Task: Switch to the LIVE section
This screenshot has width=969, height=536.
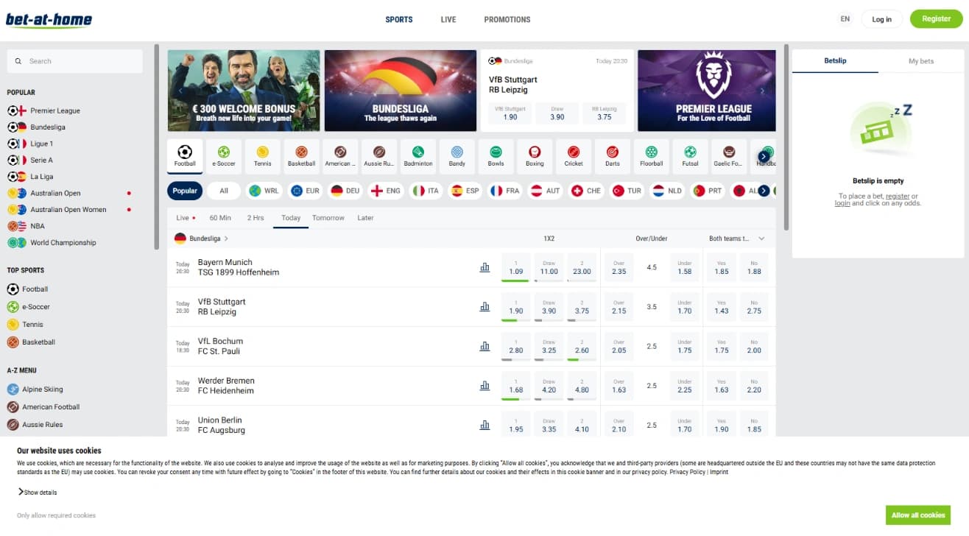Action: [448, 19]
